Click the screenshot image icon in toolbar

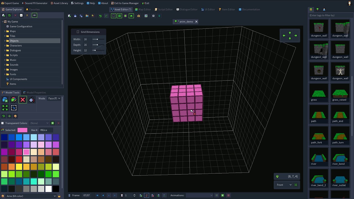146,16
